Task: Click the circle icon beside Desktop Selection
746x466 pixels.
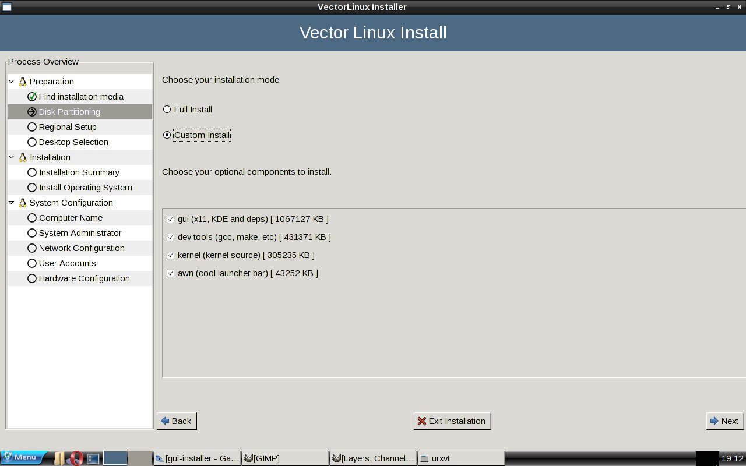Action: click(x=32, y=142)
